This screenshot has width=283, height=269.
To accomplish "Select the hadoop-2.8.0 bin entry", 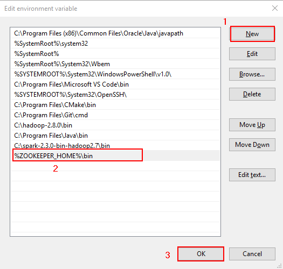I will click(115, 125).
